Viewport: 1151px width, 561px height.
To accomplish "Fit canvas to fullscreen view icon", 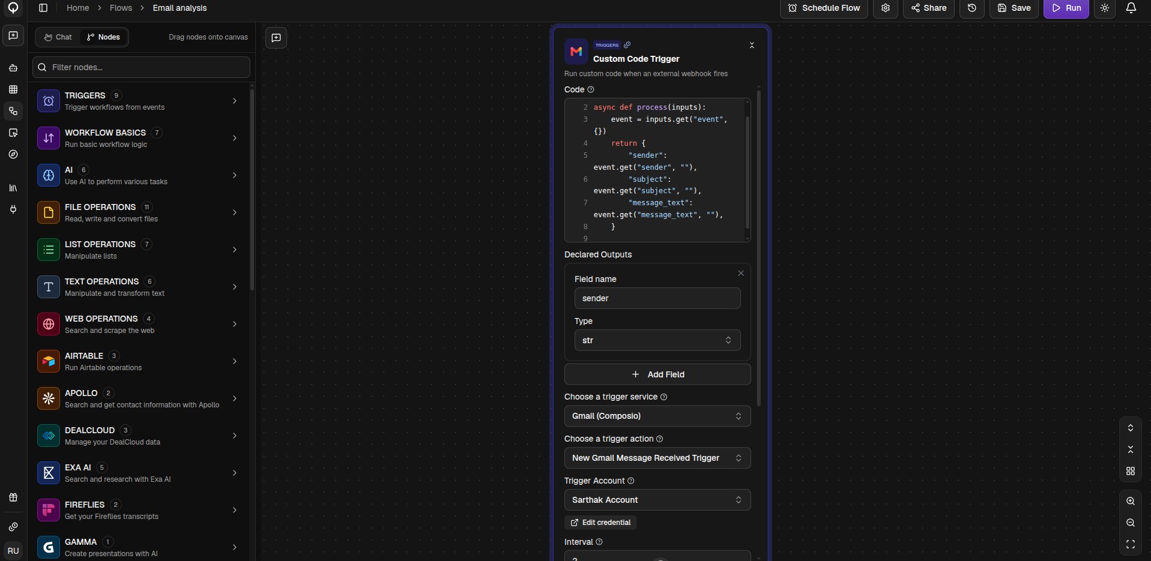I will click(x=1131, y=544).
